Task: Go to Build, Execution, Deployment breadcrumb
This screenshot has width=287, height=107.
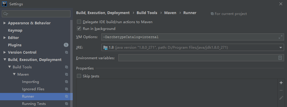Action: pos(103,13)
